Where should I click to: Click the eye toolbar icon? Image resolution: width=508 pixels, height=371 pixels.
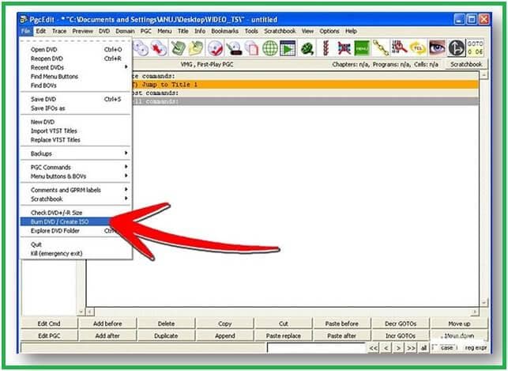(x=437, y=48)
